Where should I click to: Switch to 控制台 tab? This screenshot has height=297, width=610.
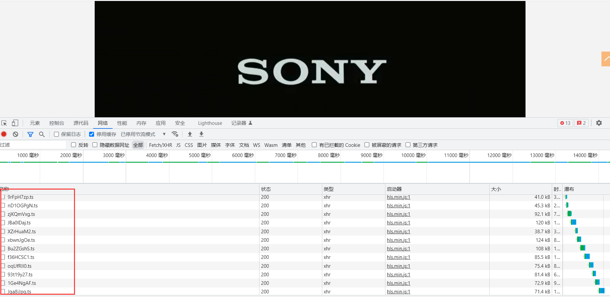click(57, 123)
